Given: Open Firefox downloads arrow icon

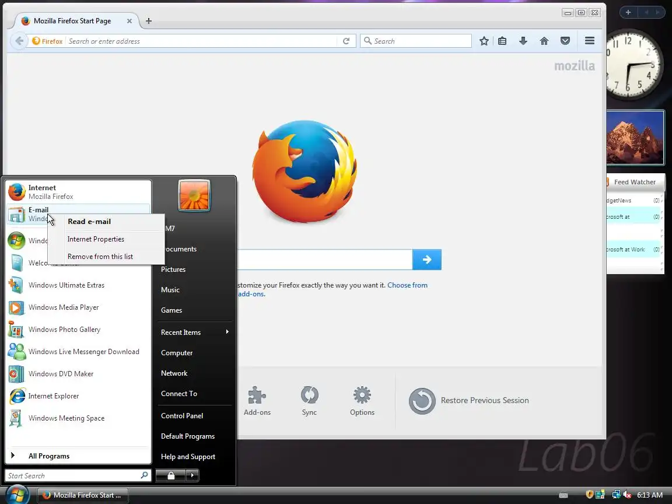Looking at the screenshot, I should [523, 41].
